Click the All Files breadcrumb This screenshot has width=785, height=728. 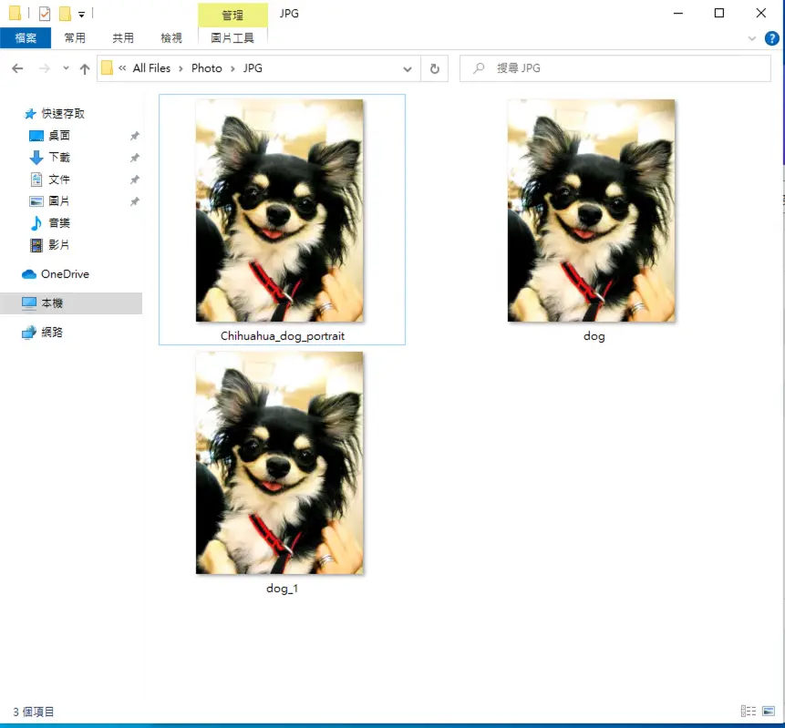tap(151, 68)
